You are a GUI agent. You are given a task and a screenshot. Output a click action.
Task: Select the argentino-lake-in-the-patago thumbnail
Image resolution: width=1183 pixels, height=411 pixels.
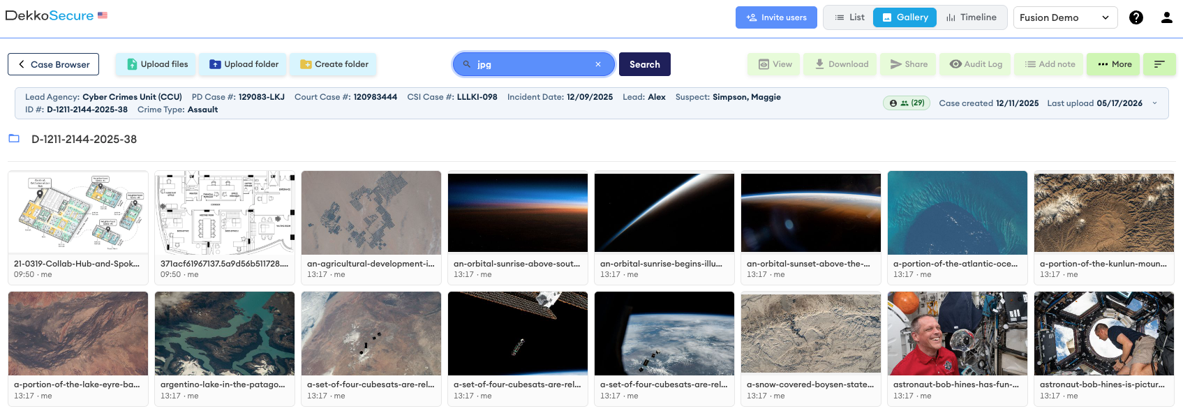coord(225,334)
